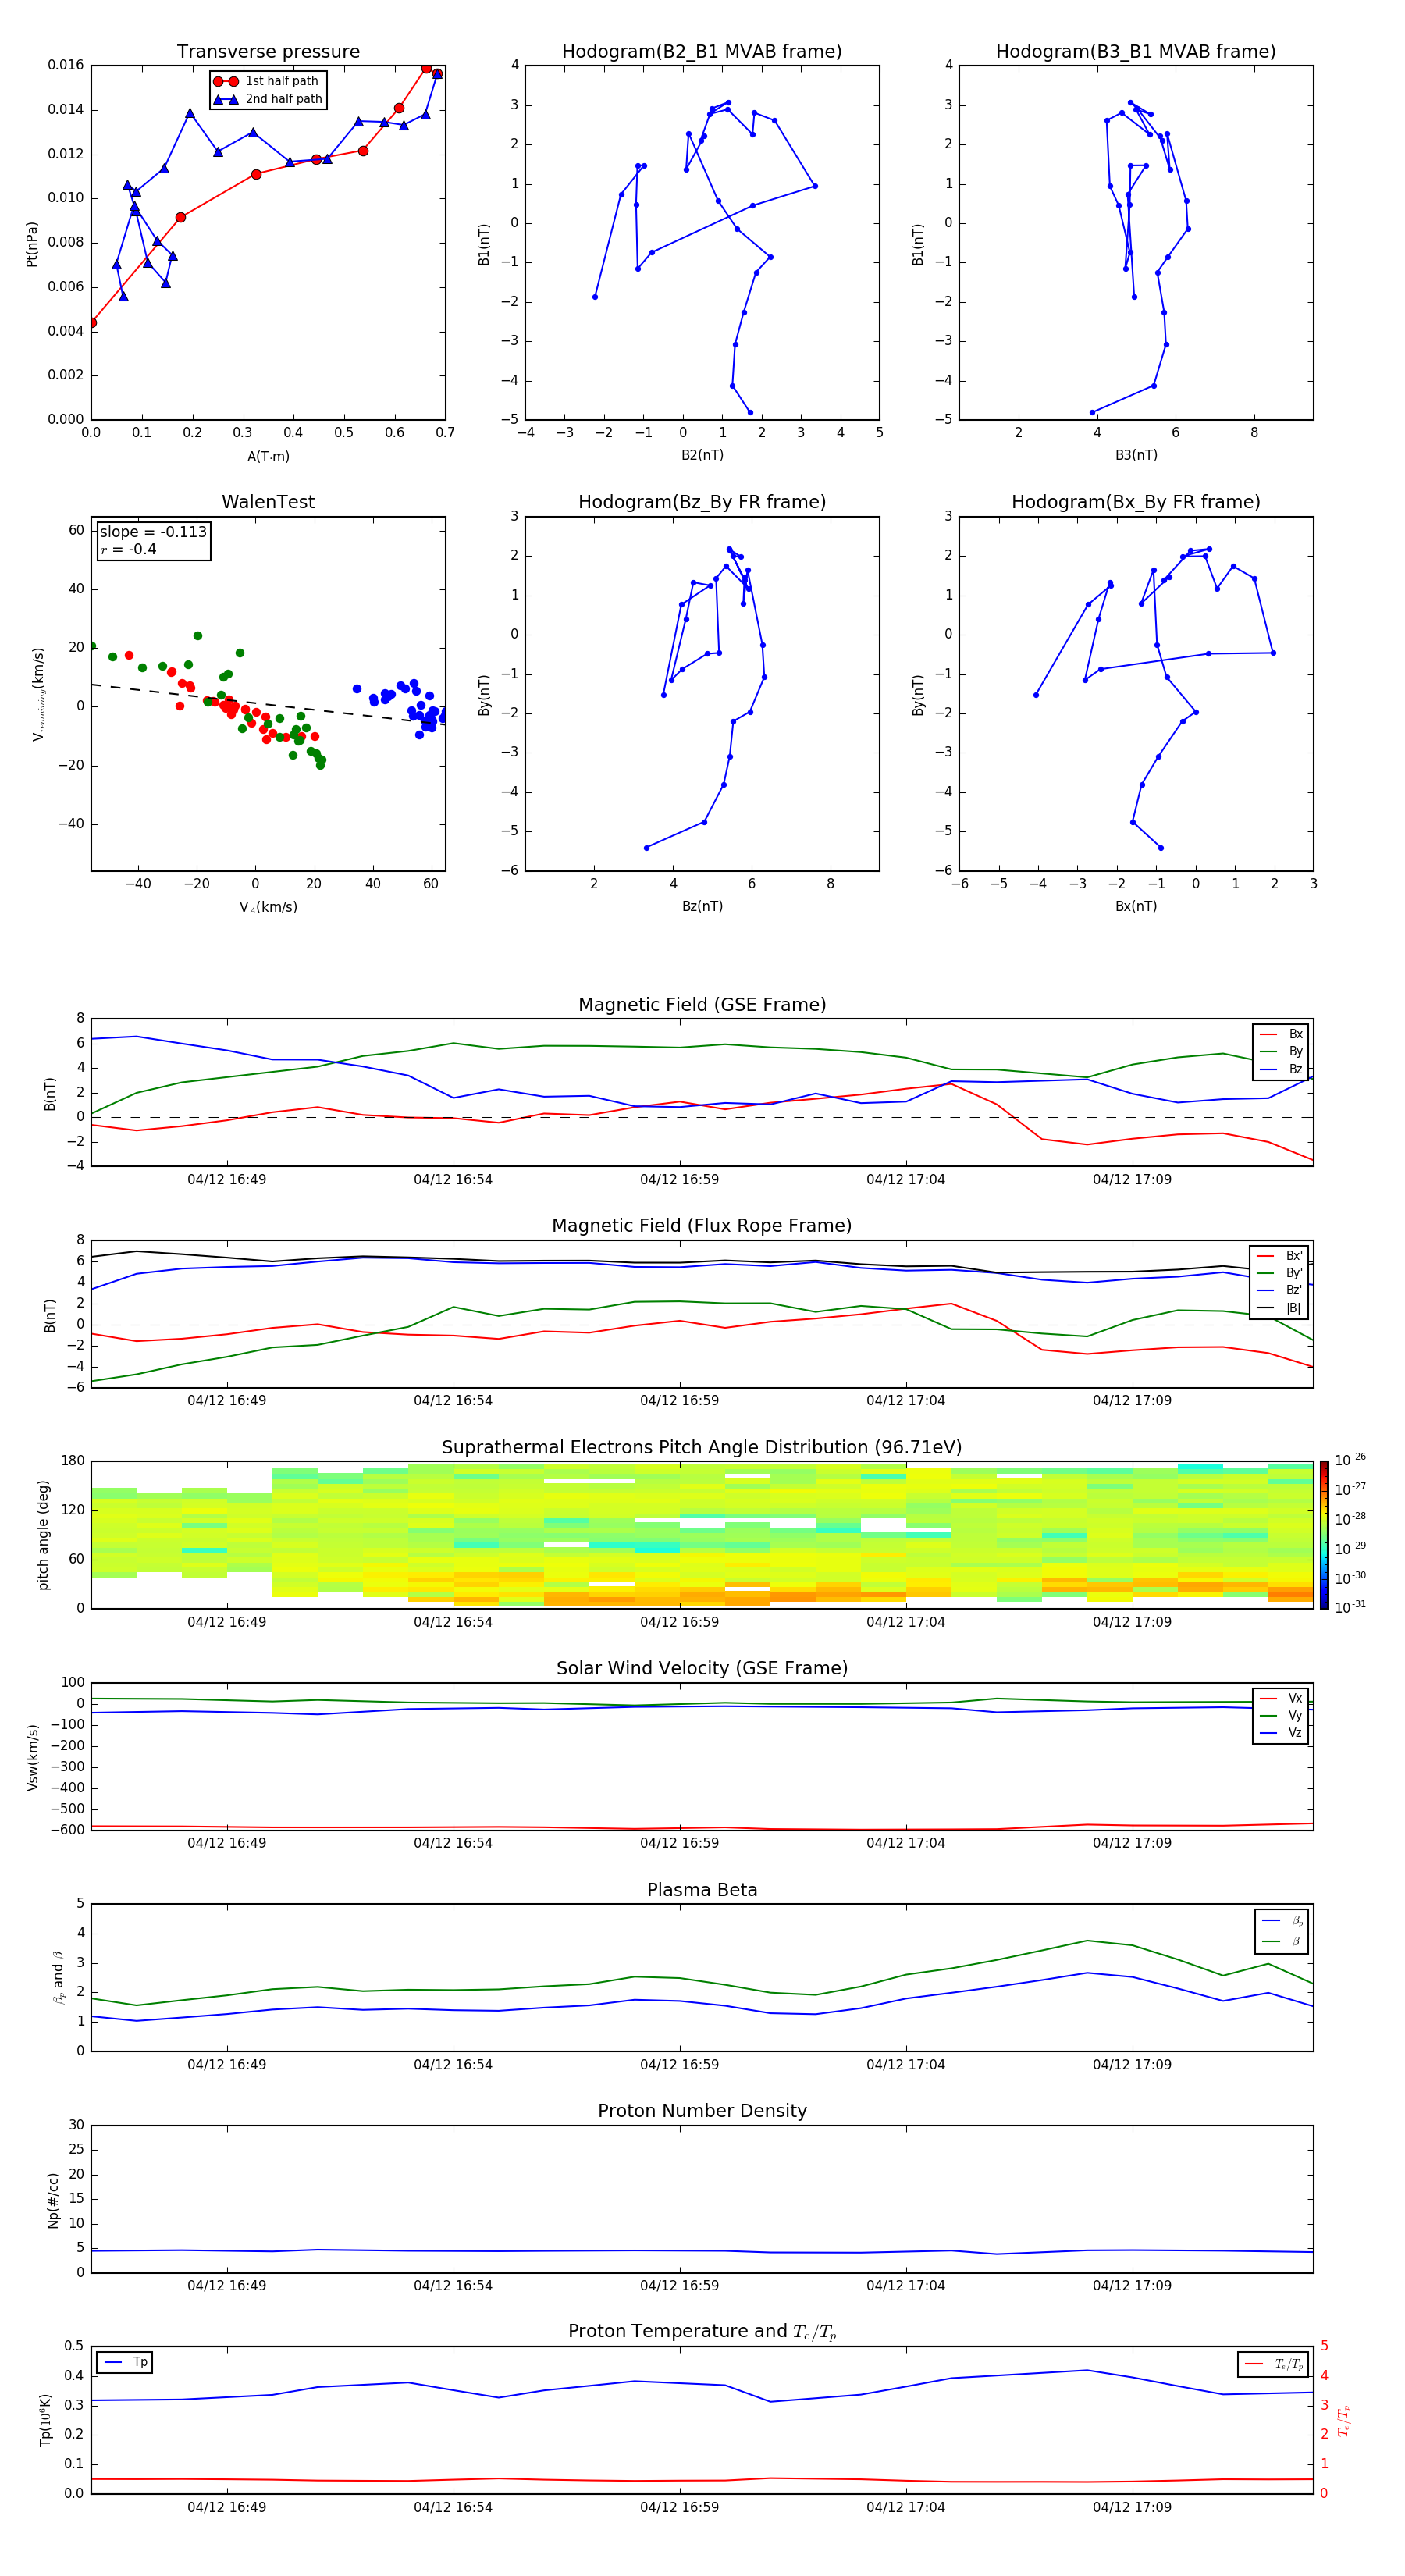Click the 'pitch angle (deg)' axis label
Viewport: 1405px width, 2576px height.
click(43, 1535)
